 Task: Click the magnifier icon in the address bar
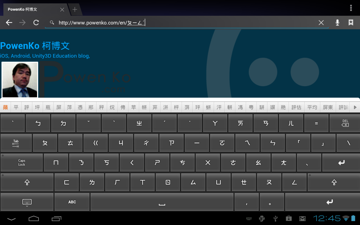click(52, 22)
